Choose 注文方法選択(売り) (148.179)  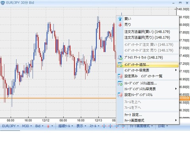[x=147, y=38]
